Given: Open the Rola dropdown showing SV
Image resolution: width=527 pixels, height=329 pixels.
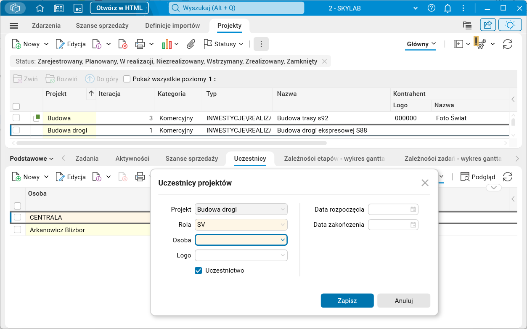Looking at the screenshot, I should click(x=283, y=224).
